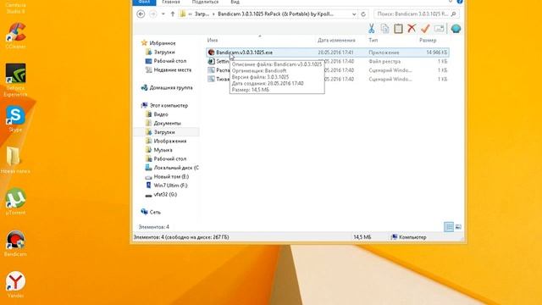Open the Файл menu tab
This screenshot has height=305, width=542.
(144, 2)
